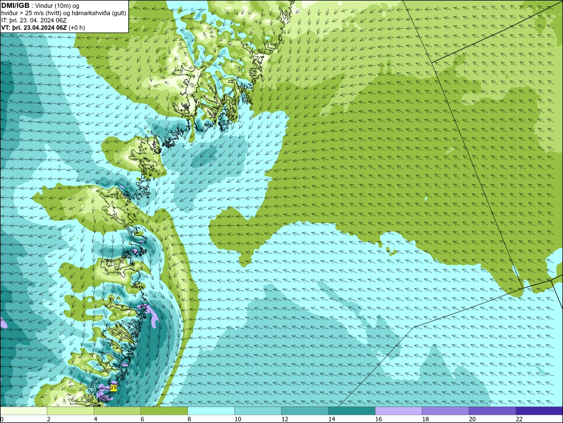Click the scale label '6'

click(142, 419)
